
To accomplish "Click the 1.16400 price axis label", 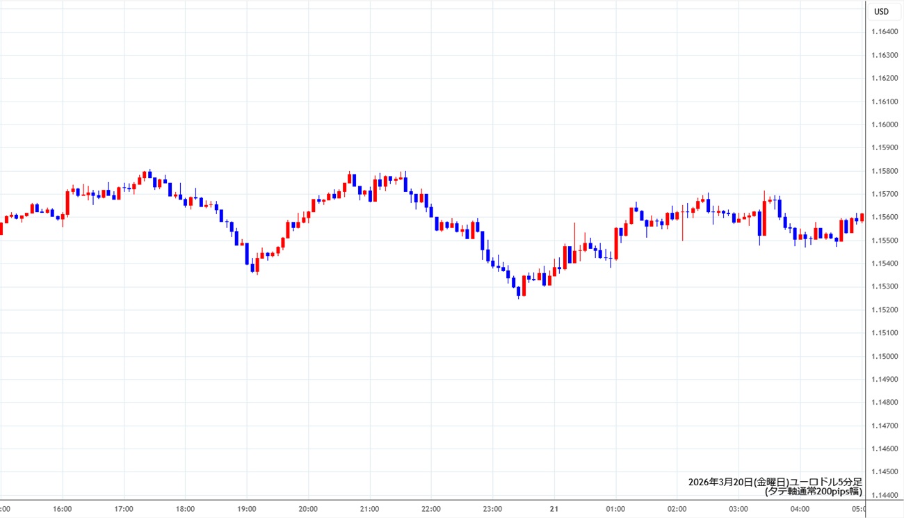I will 885,32.
